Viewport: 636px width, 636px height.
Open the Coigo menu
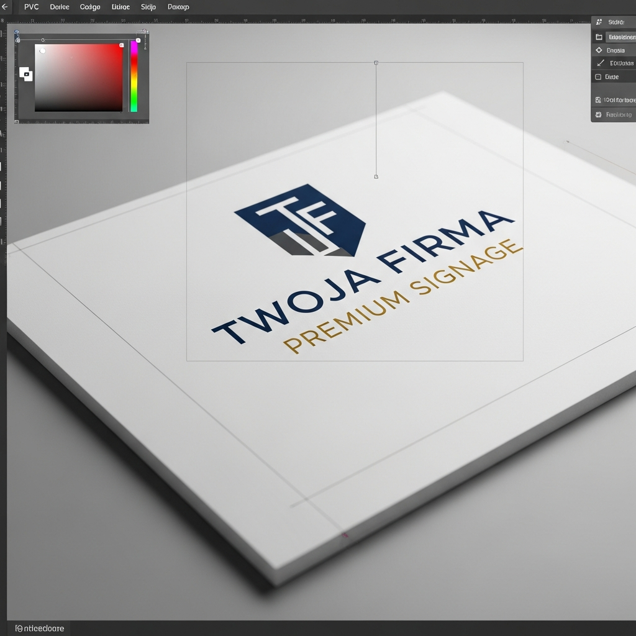[x=89, y=7]
